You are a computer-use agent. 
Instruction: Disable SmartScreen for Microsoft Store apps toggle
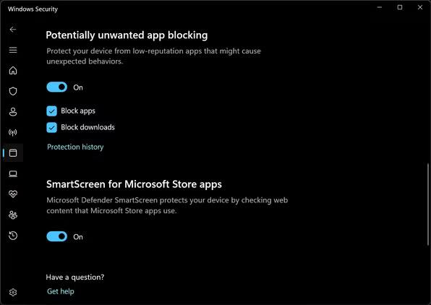point(57,236)
